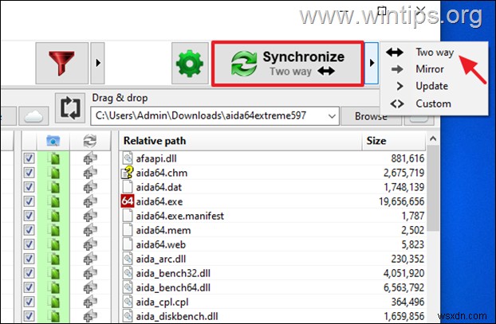Select the aida_bench32.dll file name

(x=173, y=273)
